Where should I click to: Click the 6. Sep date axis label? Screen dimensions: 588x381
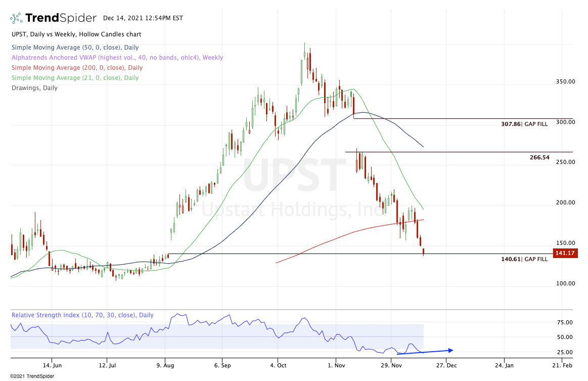222,365
